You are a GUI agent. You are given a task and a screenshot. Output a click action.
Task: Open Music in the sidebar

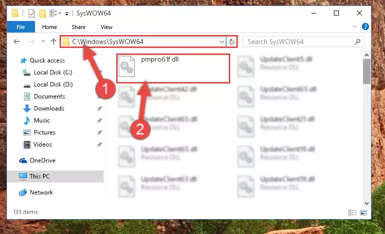click(42, 120)
